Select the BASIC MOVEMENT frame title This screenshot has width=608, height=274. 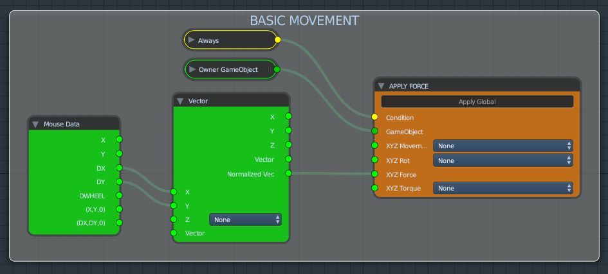[304, 21]
